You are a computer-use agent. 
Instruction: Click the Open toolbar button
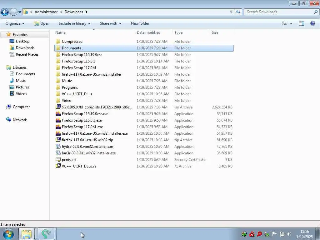[x=42, y=23]
